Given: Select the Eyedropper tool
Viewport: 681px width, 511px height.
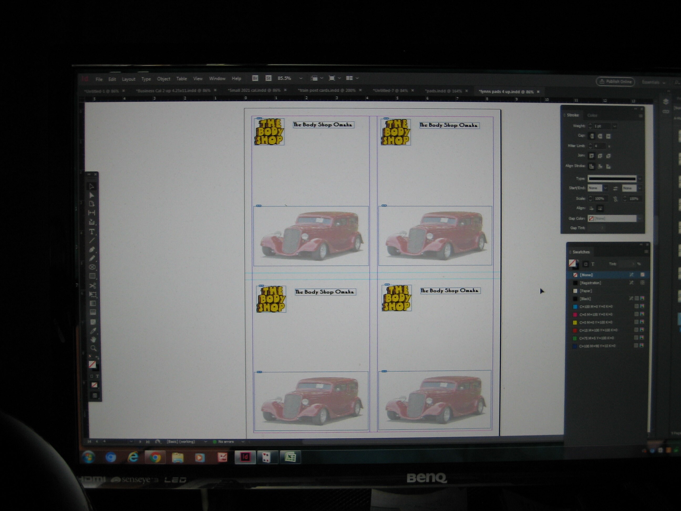Looking at the screenshot, I should point(93,331).
